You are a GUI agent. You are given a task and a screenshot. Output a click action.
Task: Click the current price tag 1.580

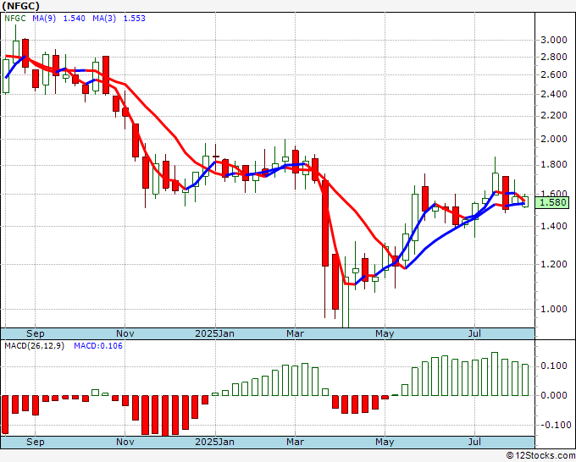(552, 202)
